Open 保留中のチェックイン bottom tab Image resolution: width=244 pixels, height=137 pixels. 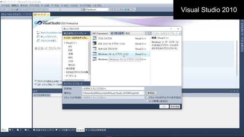[x=44, y=130]
